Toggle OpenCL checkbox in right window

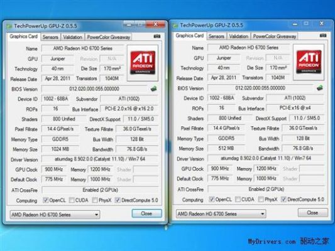click(212, 199)
